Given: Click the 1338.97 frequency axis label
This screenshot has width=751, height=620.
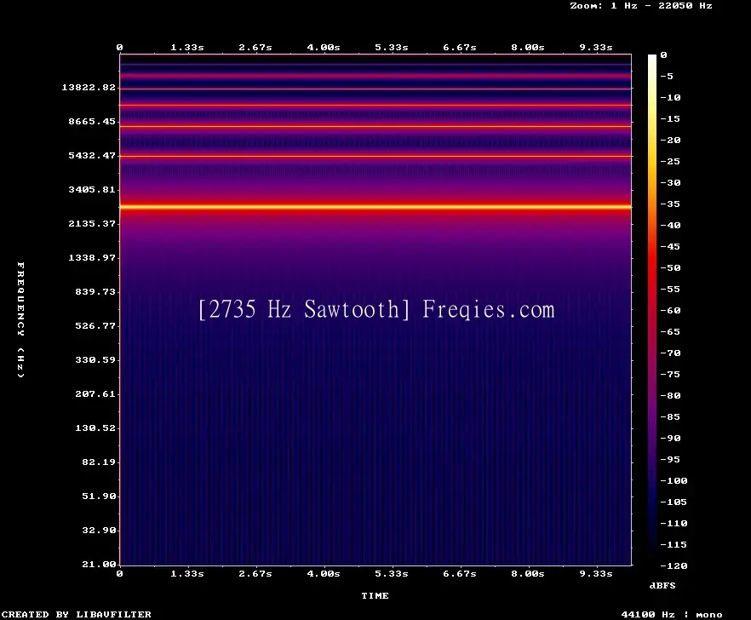Looking at the screenshot, I should pos(92,257).
